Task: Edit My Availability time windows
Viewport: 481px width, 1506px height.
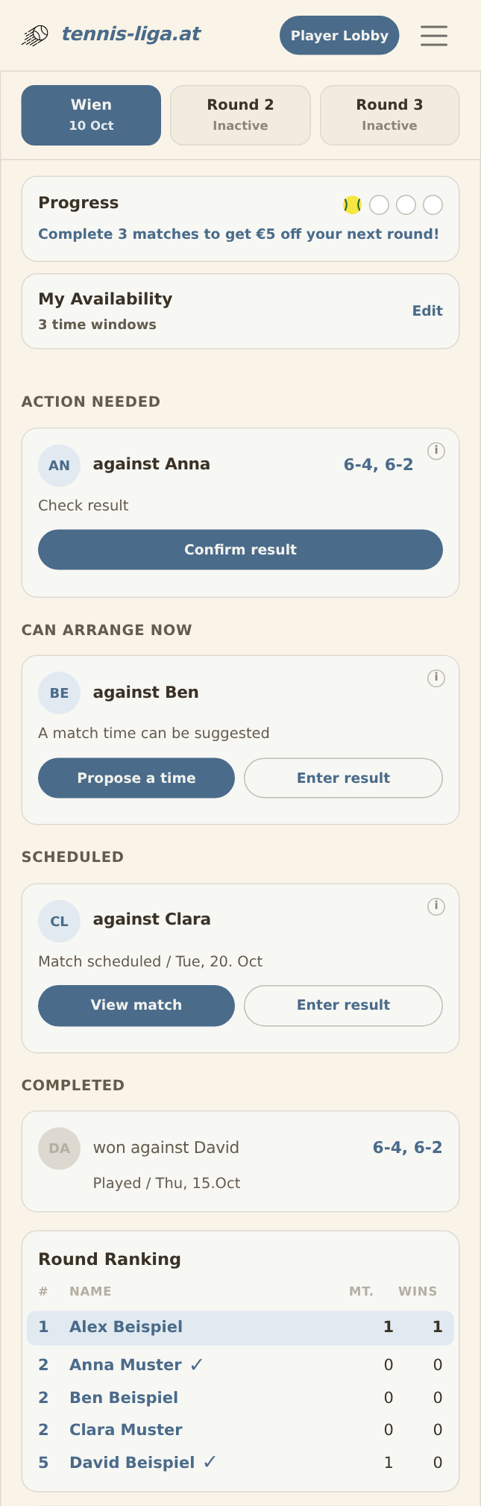Action: click(x=427, y=310)
